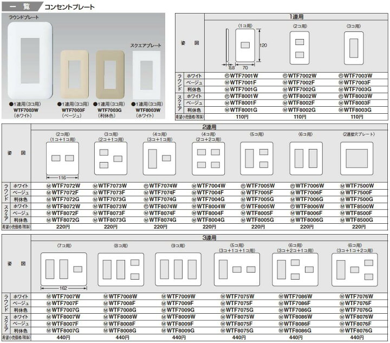Select the 1連用 3コ用 plate diagram

click(354, 48)
